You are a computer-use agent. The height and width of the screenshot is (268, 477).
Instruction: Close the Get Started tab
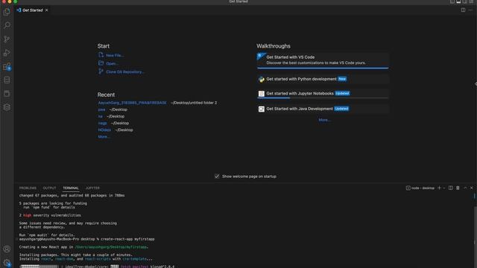(46, 10)
